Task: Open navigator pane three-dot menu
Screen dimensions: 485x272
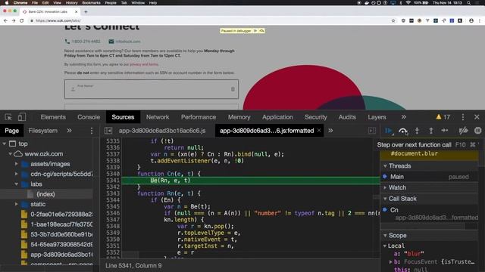Action: [x=92, y=131]
